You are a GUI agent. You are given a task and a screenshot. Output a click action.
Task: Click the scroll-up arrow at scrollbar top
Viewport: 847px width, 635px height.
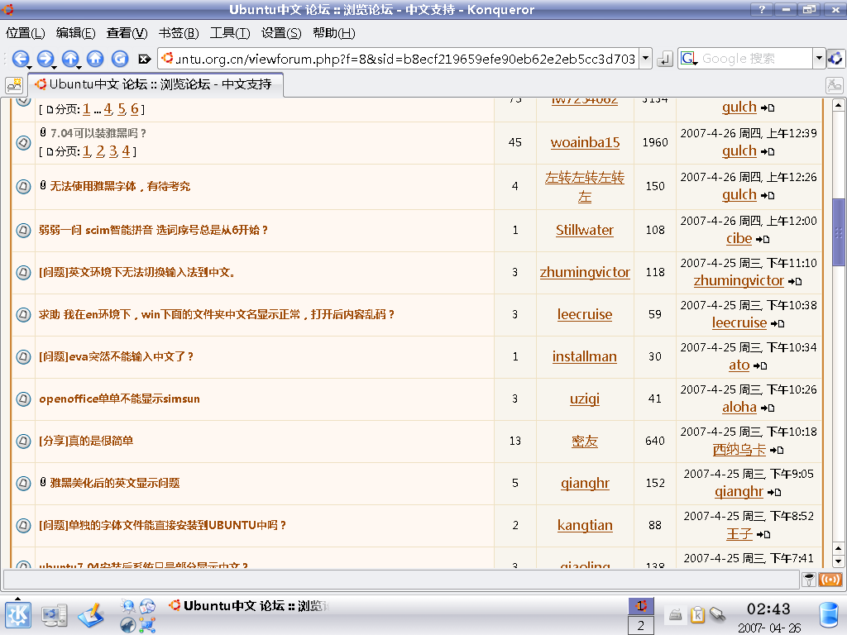tap(839, 105)
